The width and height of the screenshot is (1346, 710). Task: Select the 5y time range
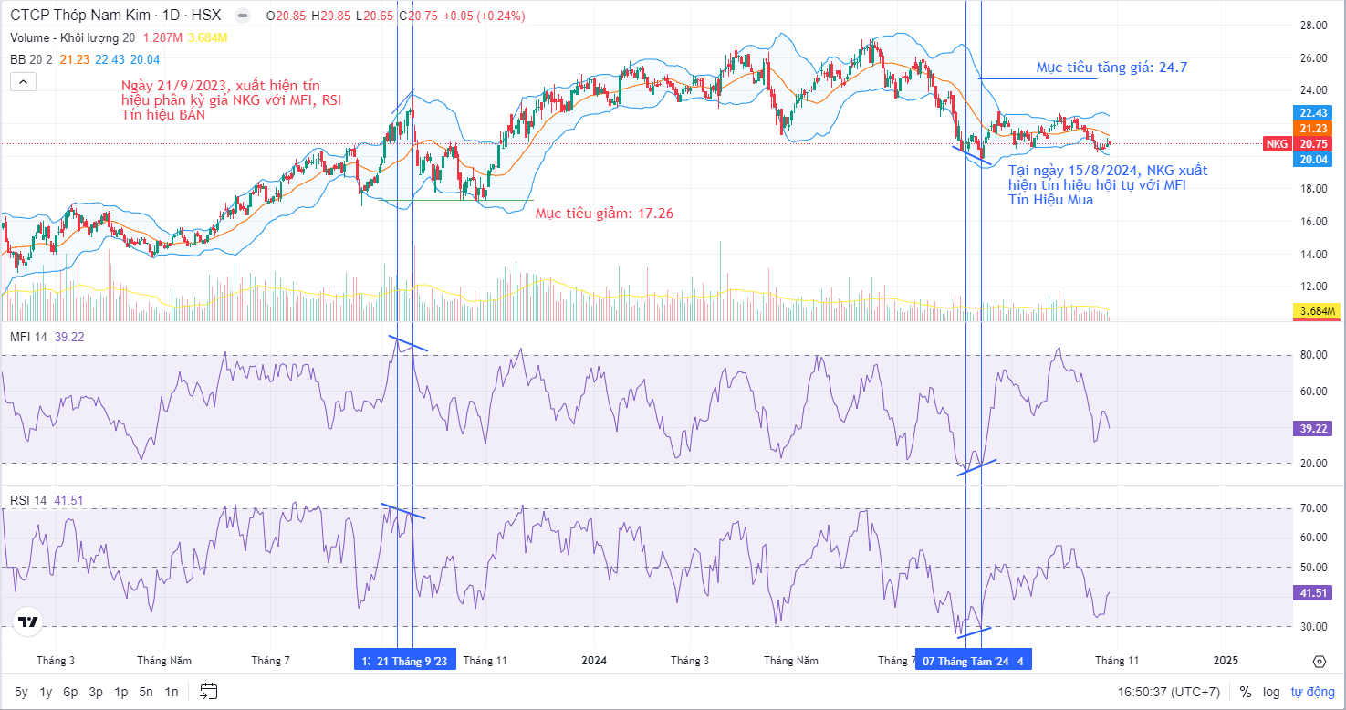click(21, 692)
